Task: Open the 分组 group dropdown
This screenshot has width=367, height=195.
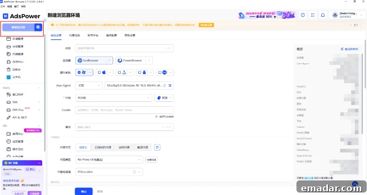Action: coord(114,98)
